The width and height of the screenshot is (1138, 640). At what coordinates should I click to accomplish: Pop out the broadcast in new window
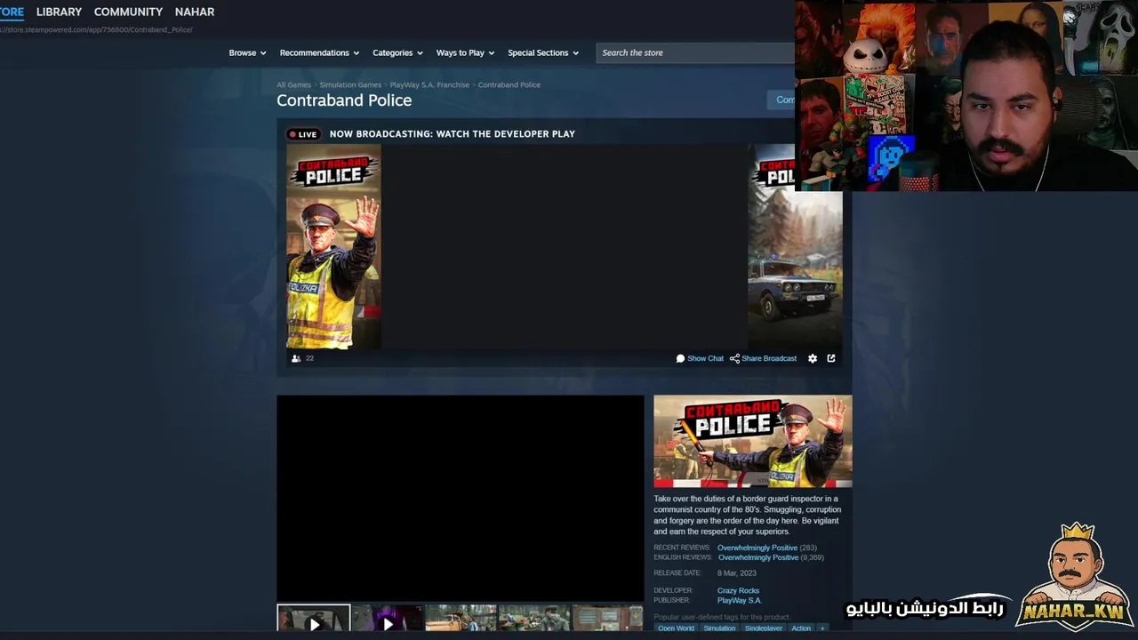pyautogui.click(x=831, y=358)
